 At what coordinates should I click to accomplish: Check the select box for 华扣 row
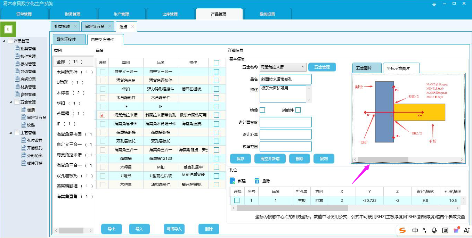(103, 89)
